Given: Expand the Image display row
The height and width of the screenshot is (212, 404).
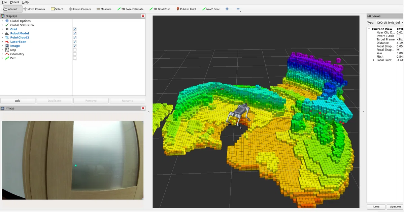Looking at the screenshot, I should point(2,46).
